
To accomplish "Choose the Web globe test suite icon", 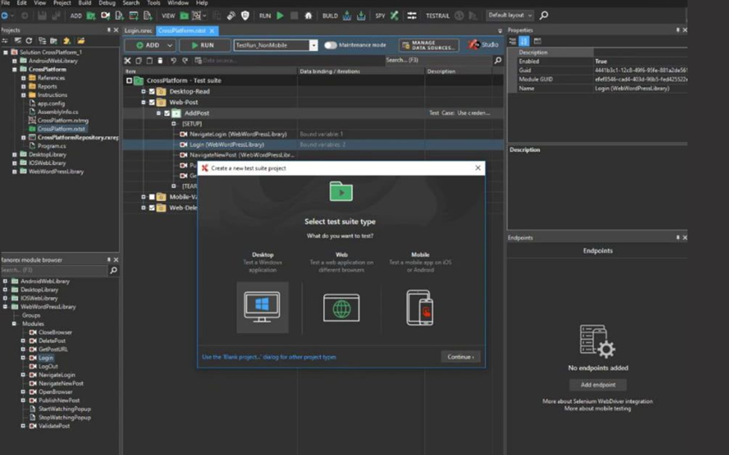I will click(x=341, y=307).
